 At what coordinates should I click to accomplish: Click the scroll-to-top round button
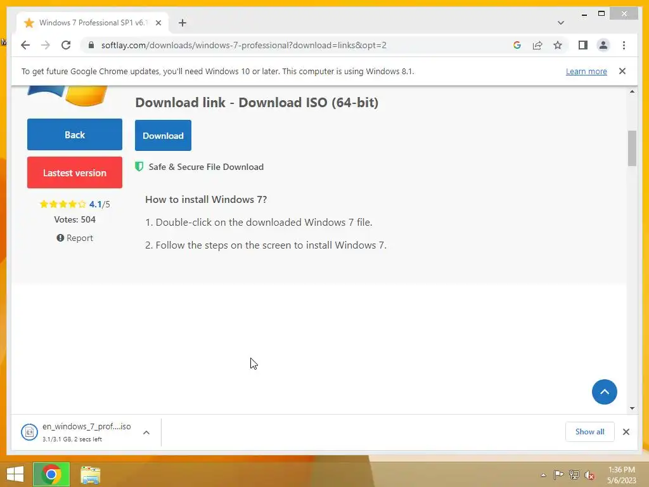(604, 392)
